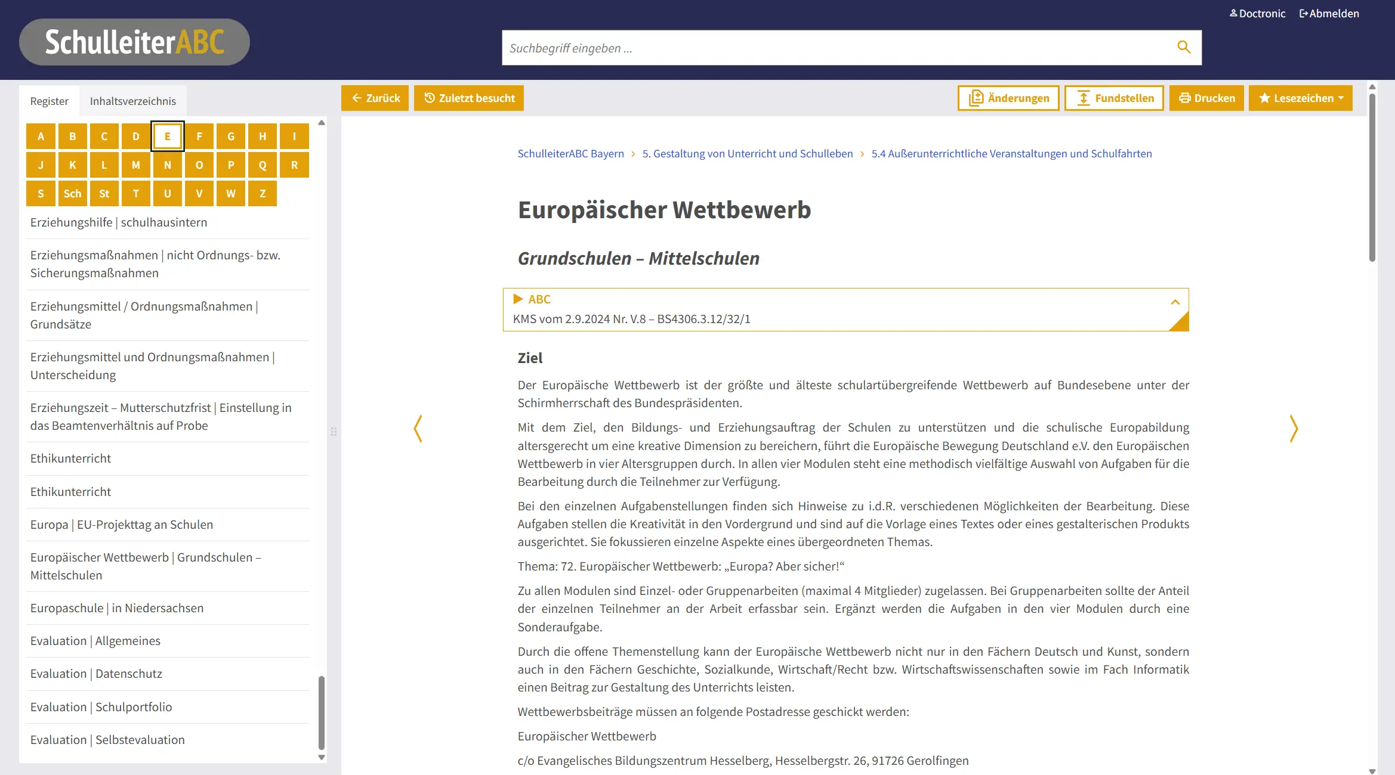Show Änderungen for this article
The width and height of the screenshot is (1395, 775).
pyautogui.click(x=1008, y=98)
